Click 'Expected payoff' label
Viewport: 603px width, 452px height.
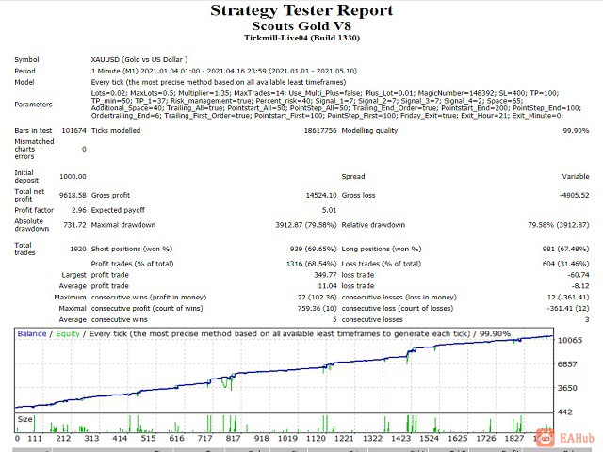[118, 210]
